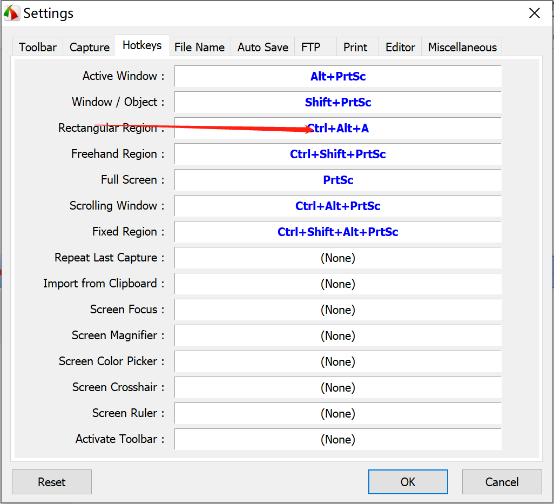
Task: Click the 'Activate Toolbar :' label
Action: 120,439
